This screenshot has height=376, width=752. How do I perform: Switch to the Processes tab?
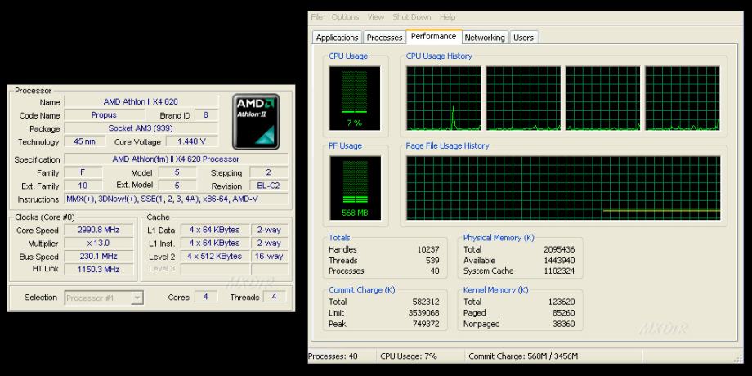[384, 38]
